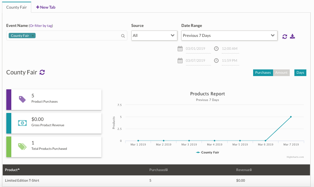This screenshot has width=314, height=187.
Task: Sort table by Purchased column
Action: click(x=158, y=170)
